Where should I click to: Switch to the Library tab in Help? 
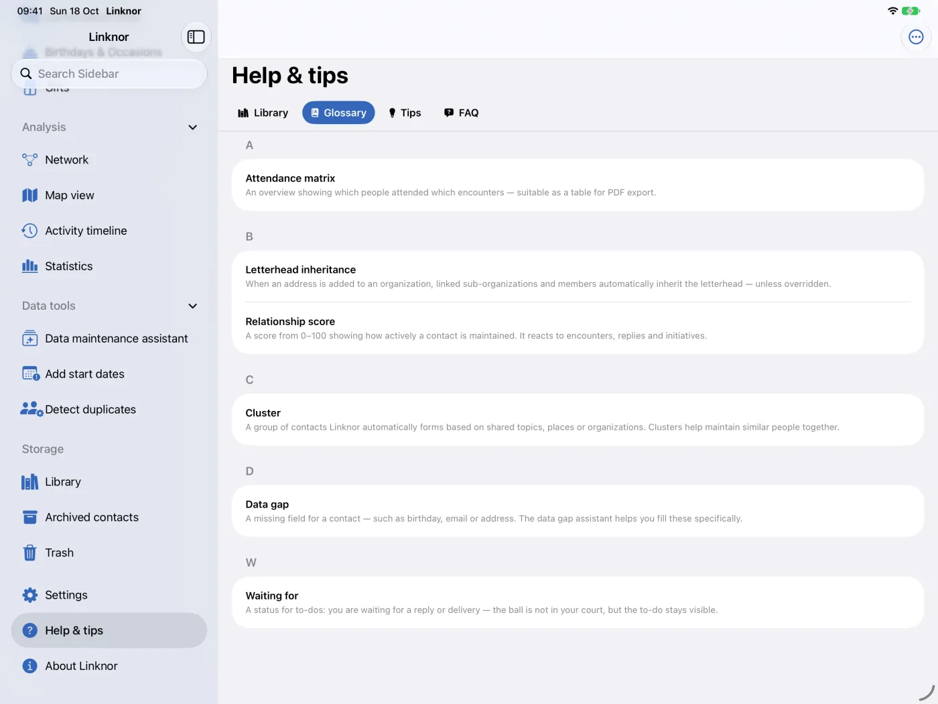point(263,113)
